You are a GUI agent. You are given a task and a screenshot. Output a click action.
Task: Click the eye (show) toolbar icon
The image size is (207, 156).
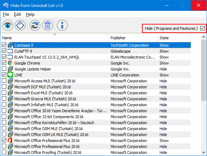click(x=8, y=25)
